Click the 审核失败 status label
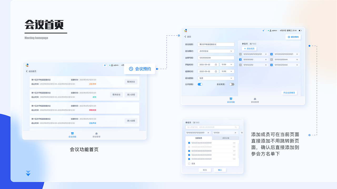 click(93, 110)
